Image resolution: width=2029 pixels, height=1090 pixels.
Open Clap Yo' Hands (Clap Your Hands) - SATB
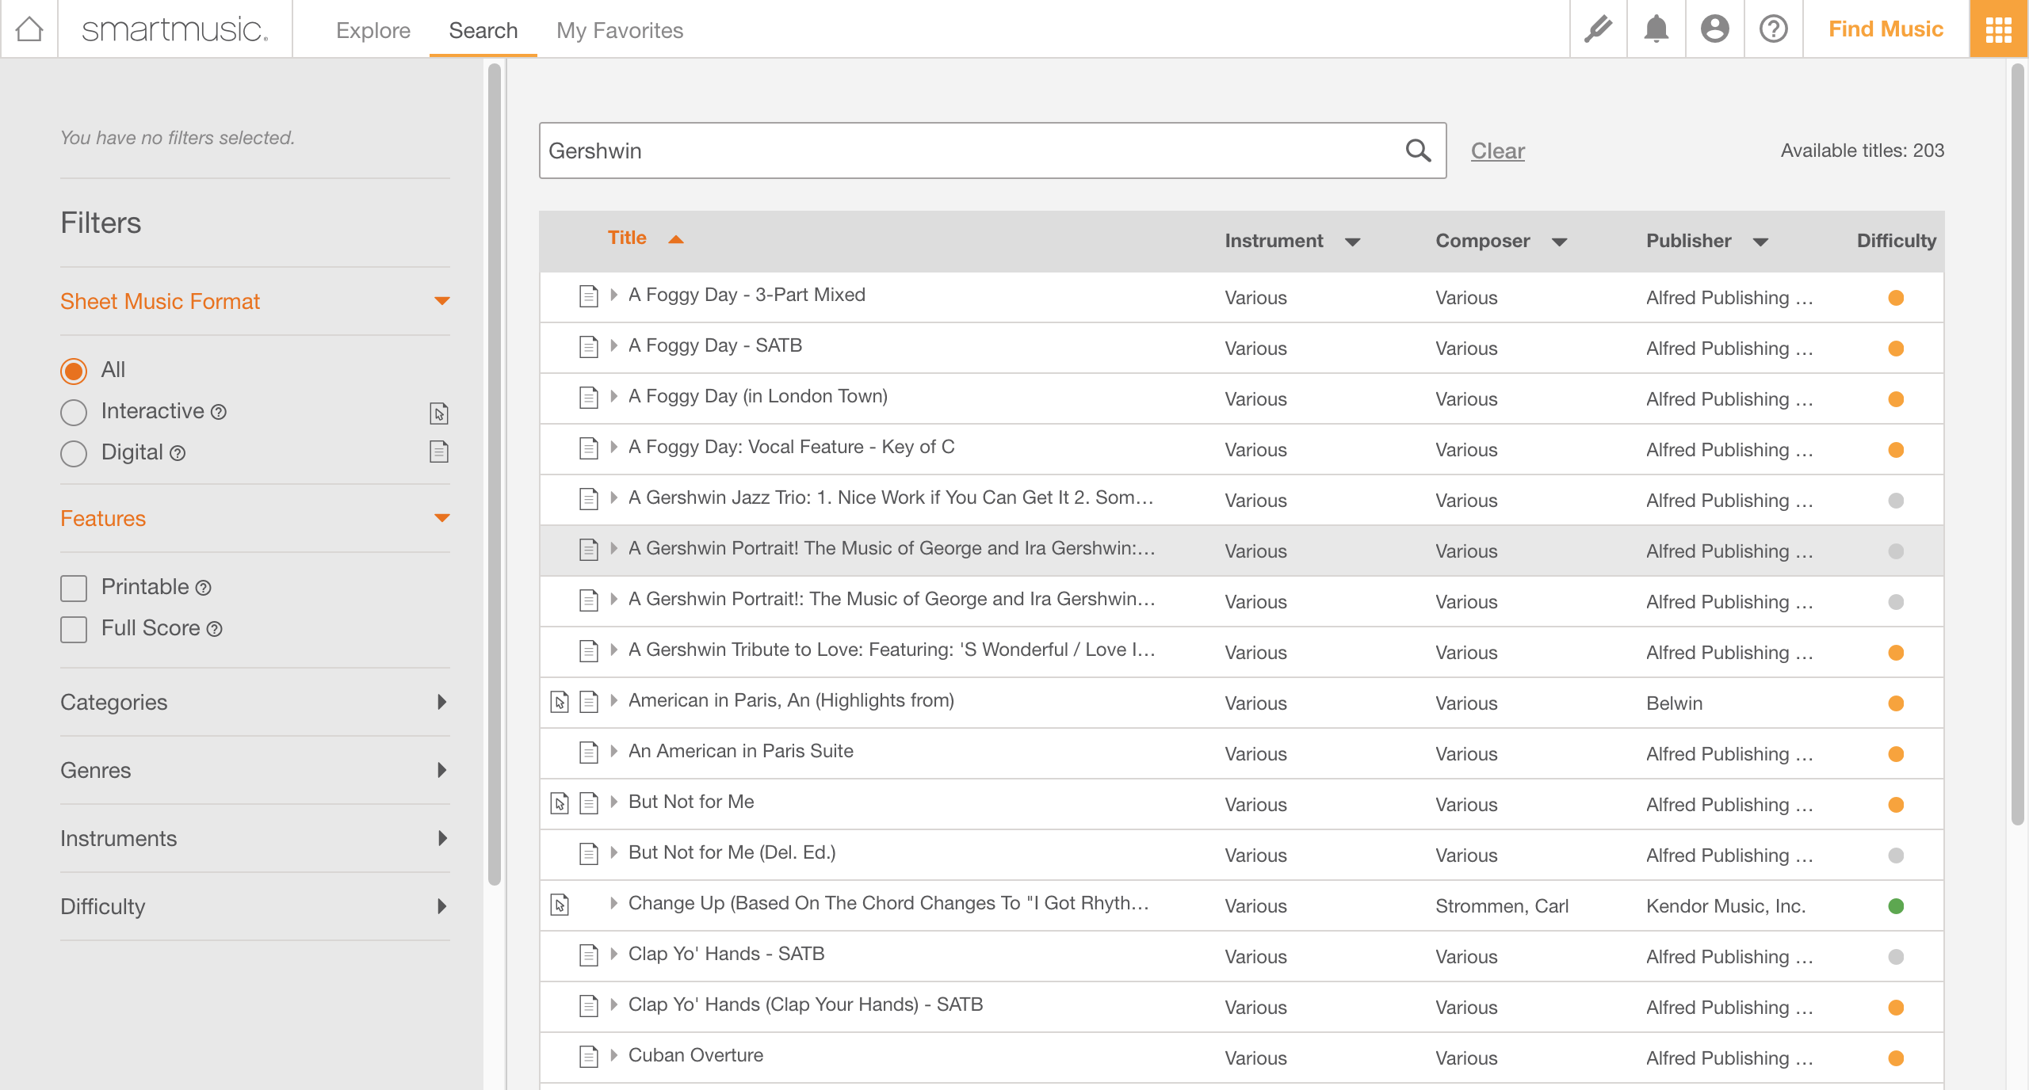[x=805, y=1004]
